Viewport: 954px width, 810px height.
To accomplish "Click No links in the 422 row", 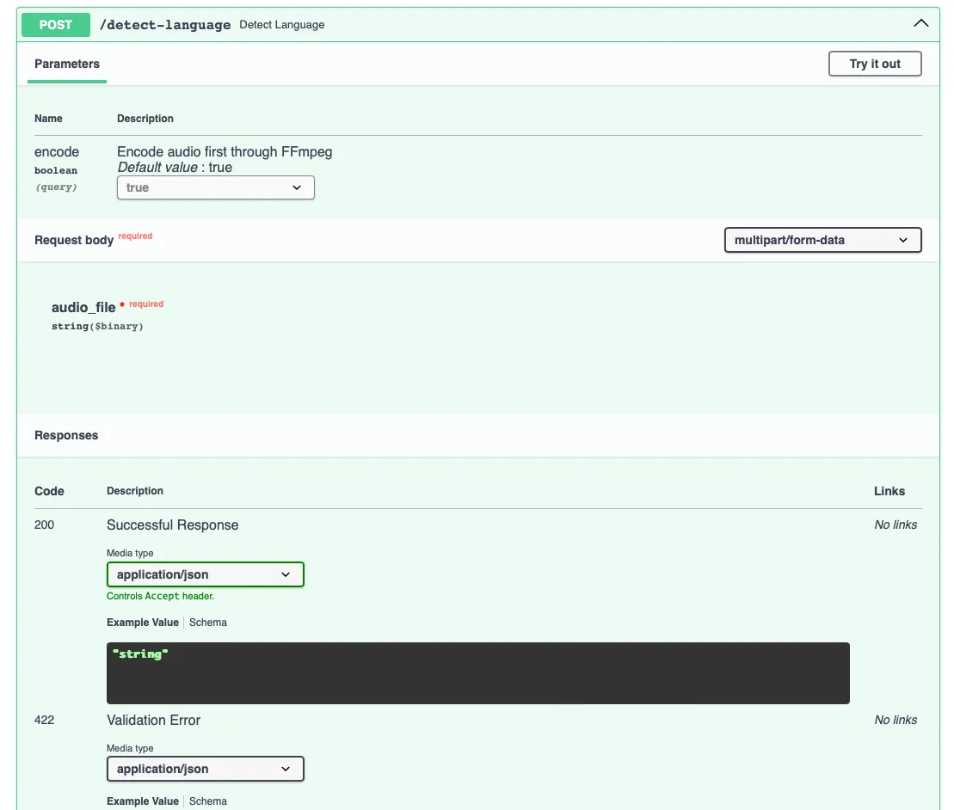I will pos(896,720).
